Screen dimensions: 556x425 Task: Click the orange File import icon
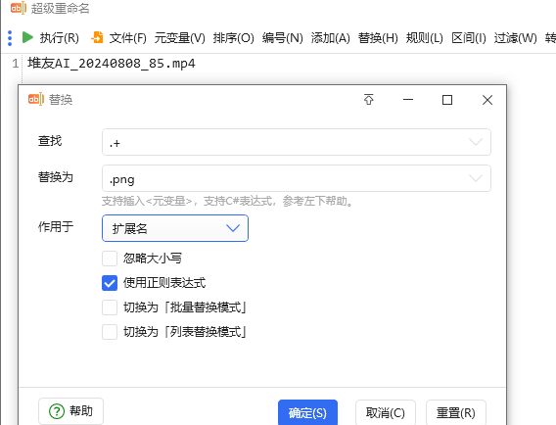[97, 37]
